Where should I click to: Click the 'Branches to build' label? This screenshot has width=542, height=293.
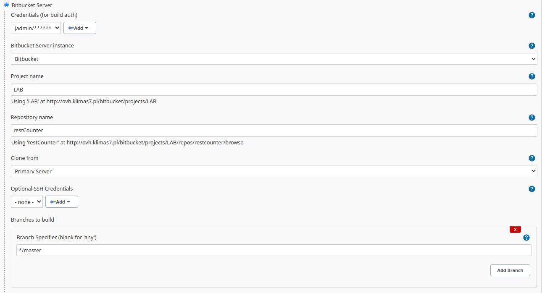pos(32,220)
